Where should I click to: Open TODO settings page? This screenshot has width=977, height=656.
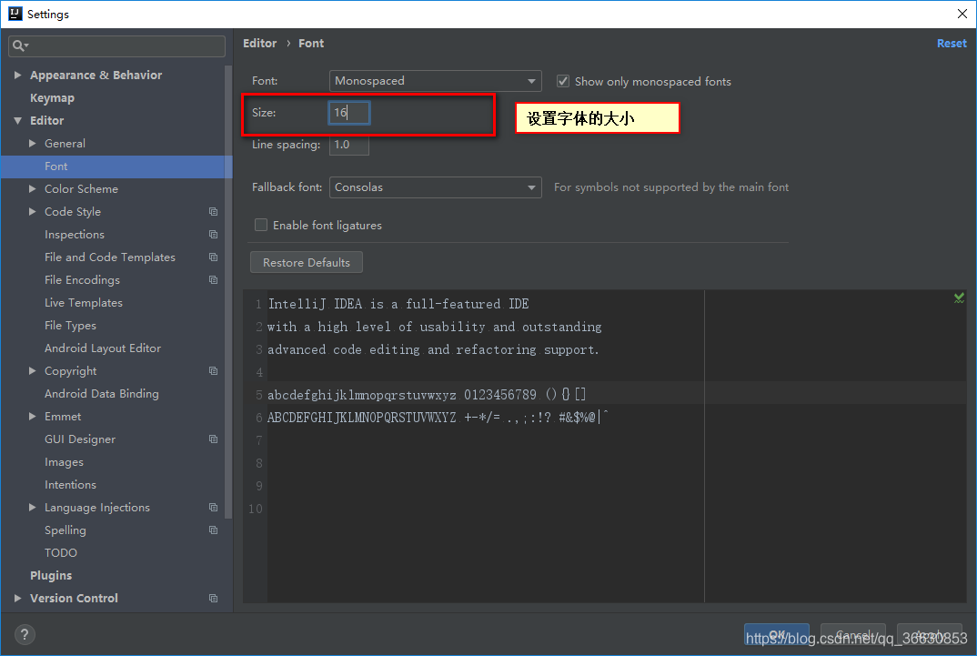tap(61, 552)
